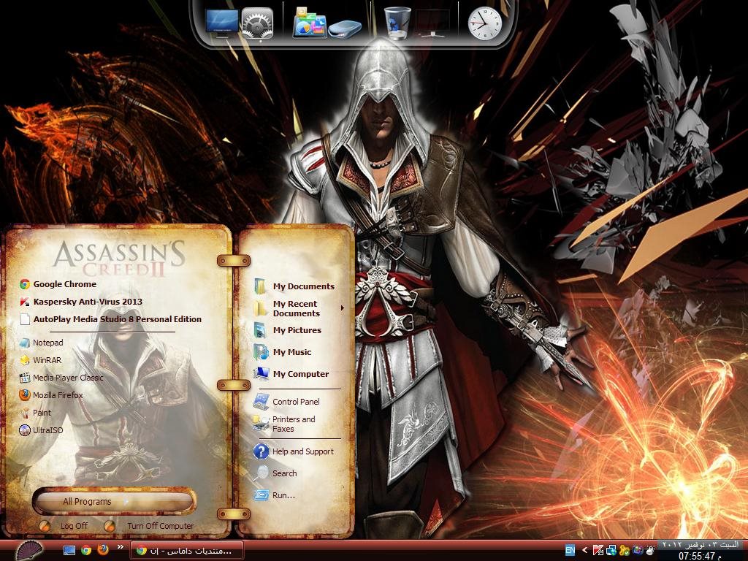Open the EN language bar selector

click(570, 550)
